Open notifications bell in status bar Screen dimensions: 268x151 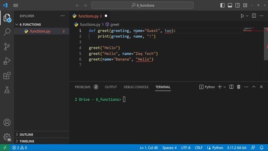click(x=262, y=148)
